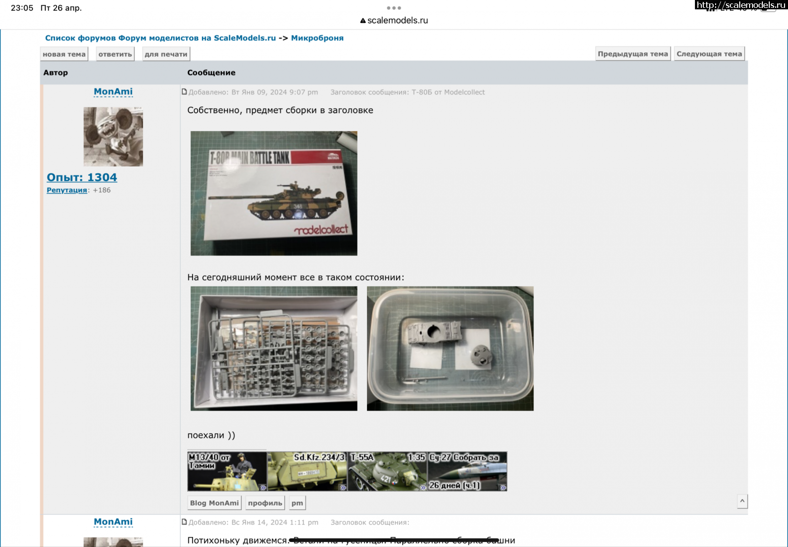Image resolution: width=788 pixels, height=547 pixels.
Task: Click the 'новая тема' button
Action: coord(64,54)
